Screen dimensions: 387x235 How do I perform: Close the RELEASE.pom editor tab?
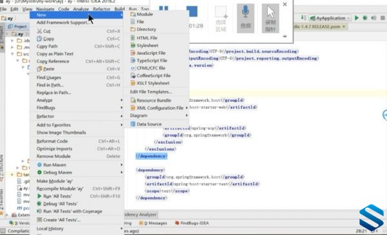(x=344, y=26)
